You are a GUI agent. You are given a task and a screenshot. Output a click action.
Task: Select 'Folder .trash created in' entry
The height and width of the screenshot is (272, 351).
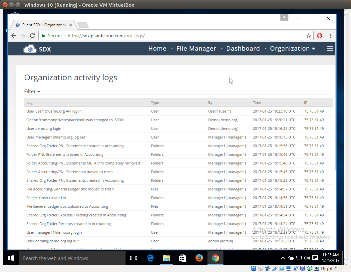178,198
